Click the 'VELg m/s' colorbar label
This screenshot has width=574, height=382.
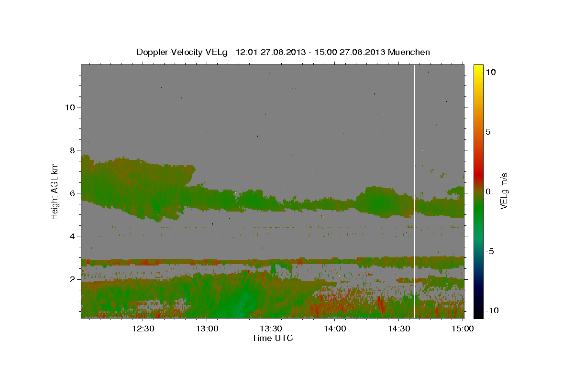pyautogui.click(x=504, y=191)
